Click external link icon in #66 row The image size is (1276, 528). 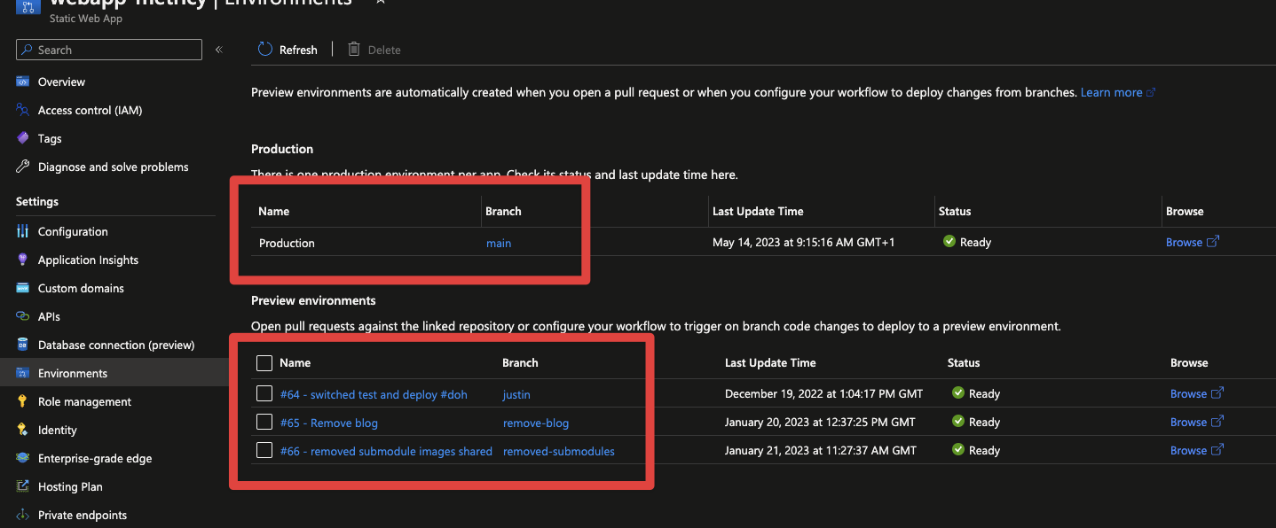1217,450
